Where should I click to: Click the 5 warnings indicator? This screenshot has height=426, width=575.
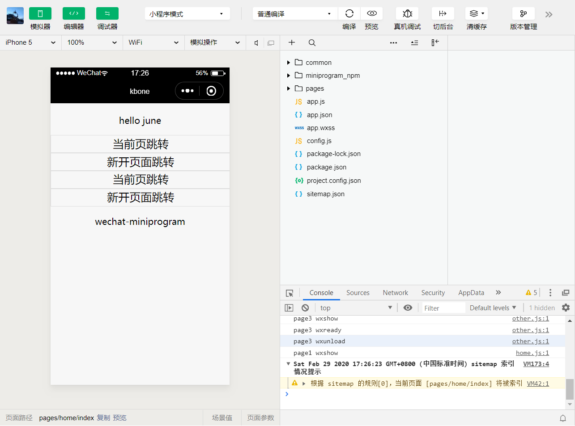pos(532,293)
